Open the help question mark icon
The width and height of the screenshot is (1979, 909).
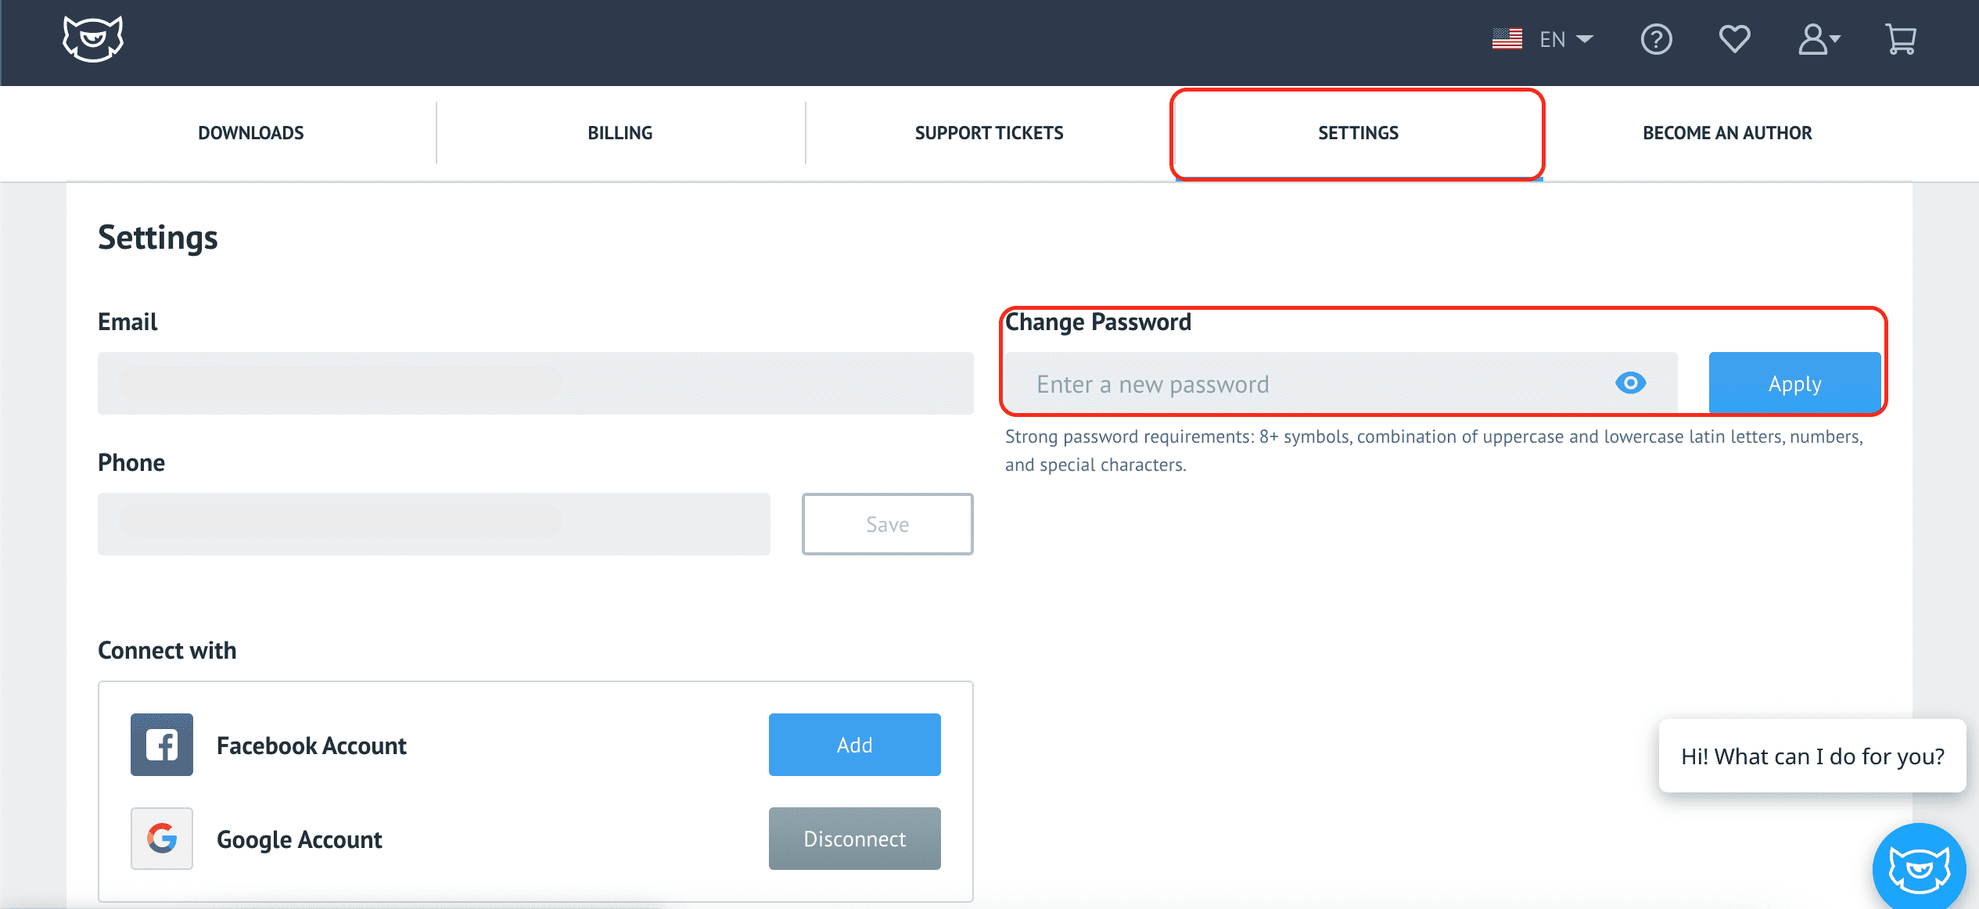point(1656,39)
